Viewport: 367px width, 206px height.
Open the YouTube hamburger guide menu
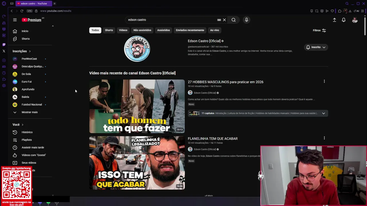tap(15, 20)
